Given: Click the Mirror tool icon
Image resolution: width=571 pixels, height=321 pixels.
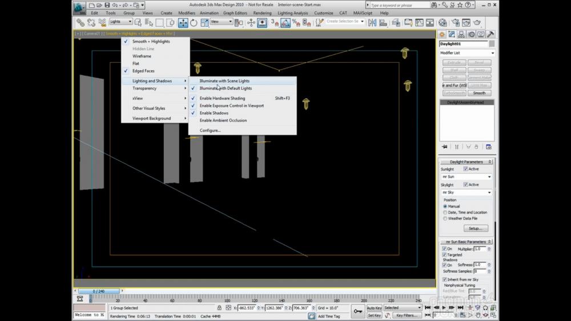Looking at the screenshot, I should click(x=372, y=23).
